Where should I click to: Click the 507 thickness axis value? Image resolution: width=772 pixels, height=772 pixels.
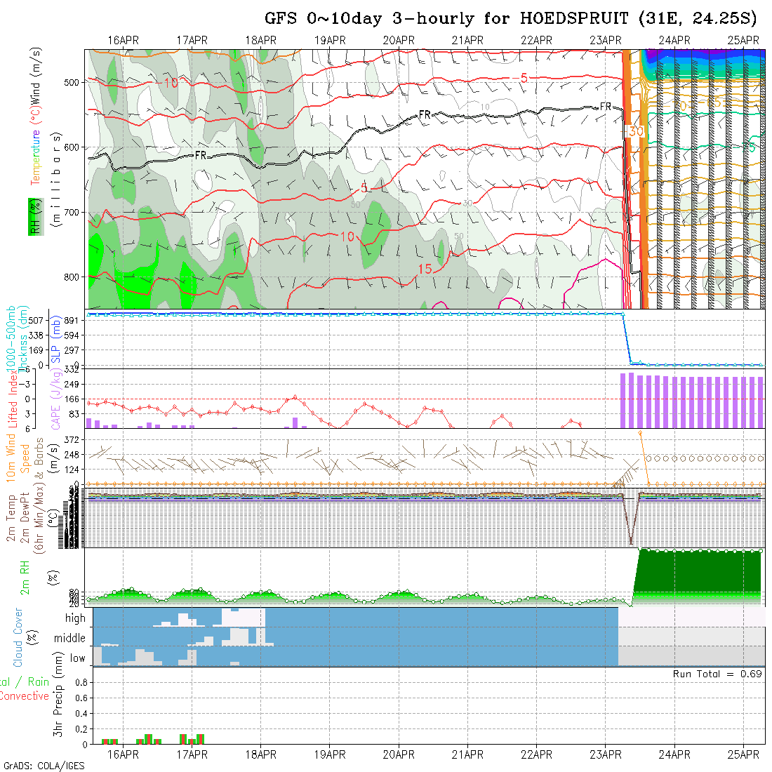(x=36, y=321)
